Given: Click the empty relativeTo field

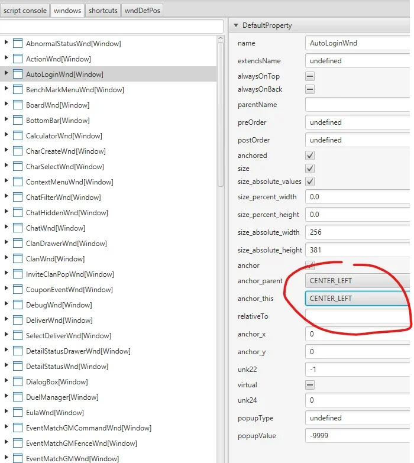Looking at the screenshot, I should coord(357,316).
